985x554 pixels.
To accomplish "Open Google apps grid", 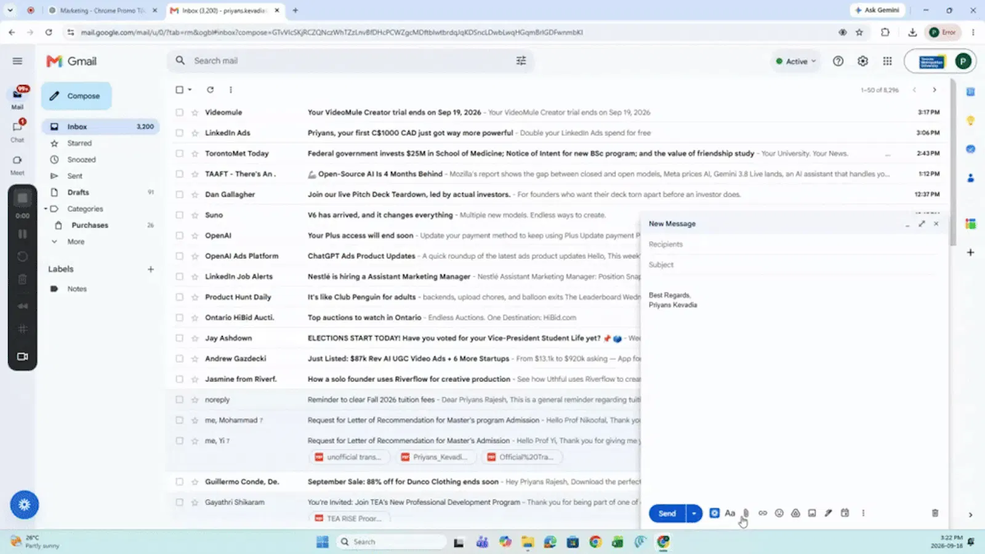I will point(887,61).
